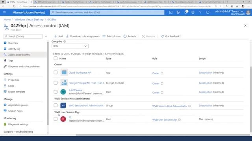Open Diagnose and solve problems
The height and width of the screenshot is (141, 252).
point(23,67)
